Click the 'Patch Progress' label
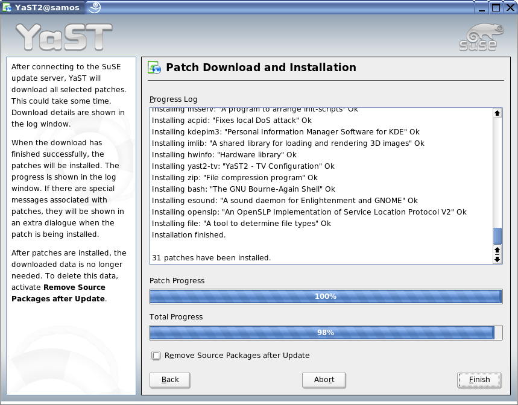This screenshot has height=405, width=518. [x=177, y=281]
